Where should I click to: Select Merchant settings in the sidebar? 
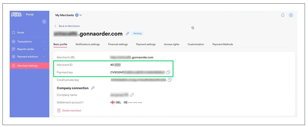pyautogui.click(x=30, y=66)
